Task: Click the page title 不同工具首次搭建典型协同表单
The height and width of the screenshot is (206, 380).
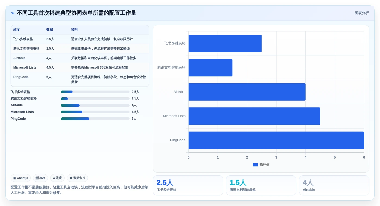Action: pos(76,13)
